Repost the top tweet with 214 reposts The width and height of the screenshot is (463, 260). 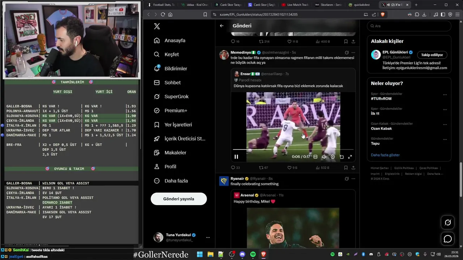click(x=264, y=42)
